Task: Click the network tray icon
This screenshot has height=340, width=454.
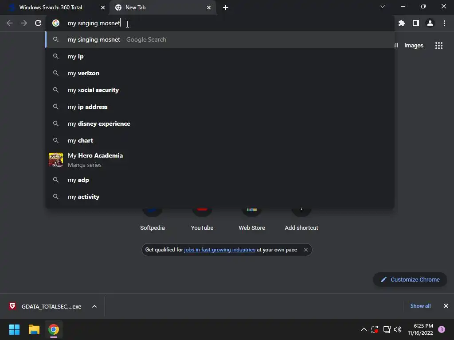Action: tap(387, 329)
